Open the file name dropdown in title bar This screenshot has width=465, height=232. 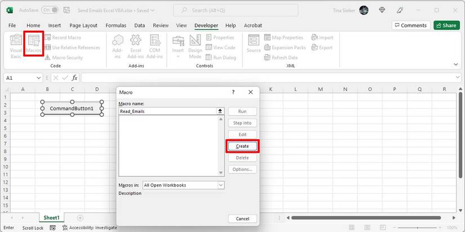(x=152, y=10)
